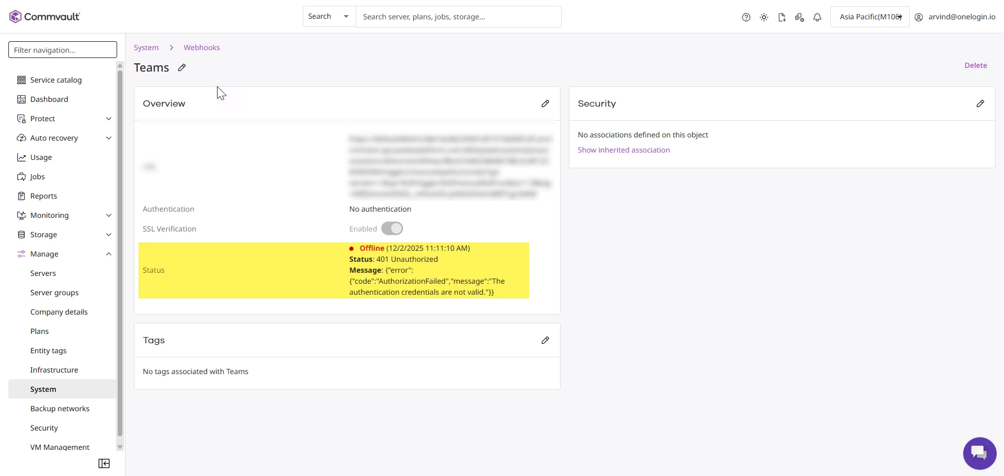Click the sidebar vertical scrollbar
Image resolution: width=1004 pixels, height=476 pixels.
point(120,253)
